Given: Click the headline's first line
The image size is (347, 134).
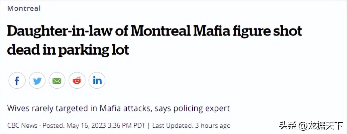Looking at the screenshot, I should 155,31.
